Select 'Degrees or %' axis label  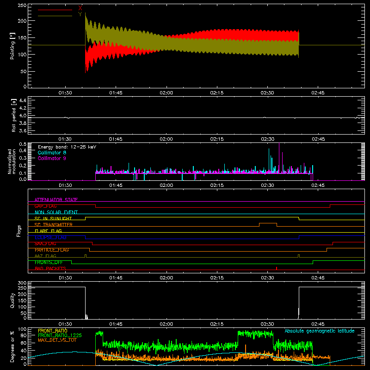[12, 346]
